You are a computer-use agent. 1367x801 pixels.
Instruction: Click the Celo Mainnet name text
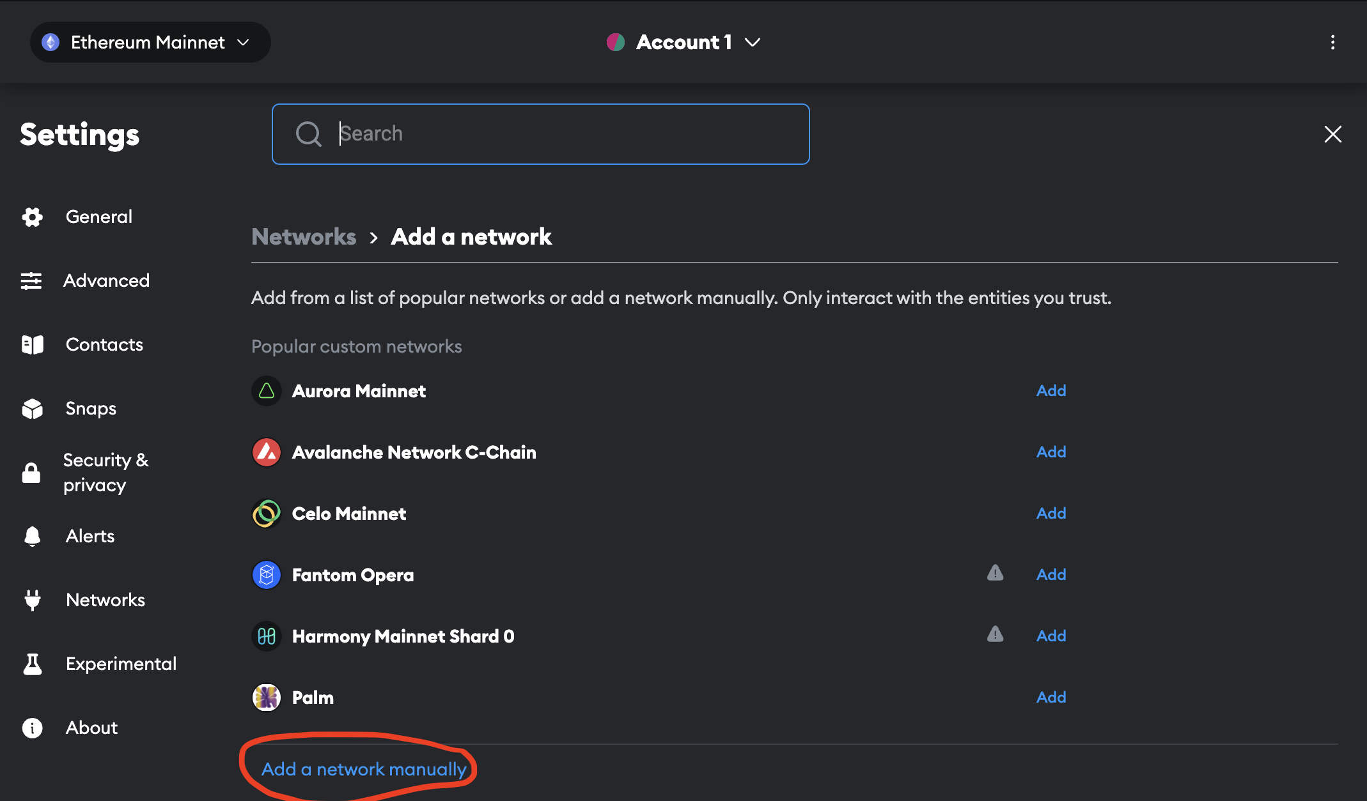[x=349, y=514]
